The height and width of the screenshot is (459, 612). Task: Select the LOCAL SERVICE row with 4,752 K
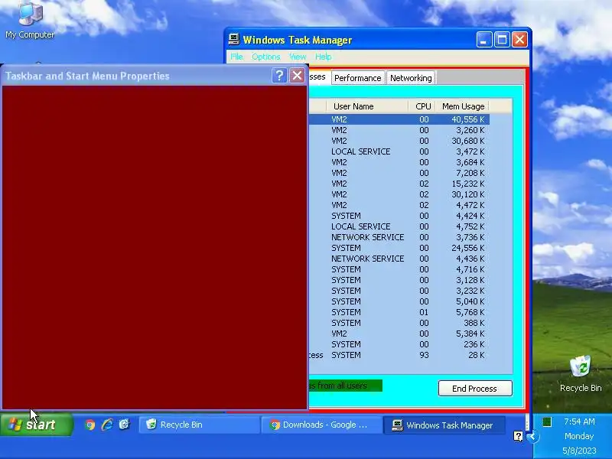coord(399,226)
